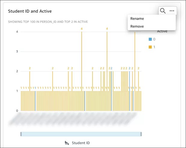
Task: Click the blurred x-axis category labels
Action: [75, 118]
